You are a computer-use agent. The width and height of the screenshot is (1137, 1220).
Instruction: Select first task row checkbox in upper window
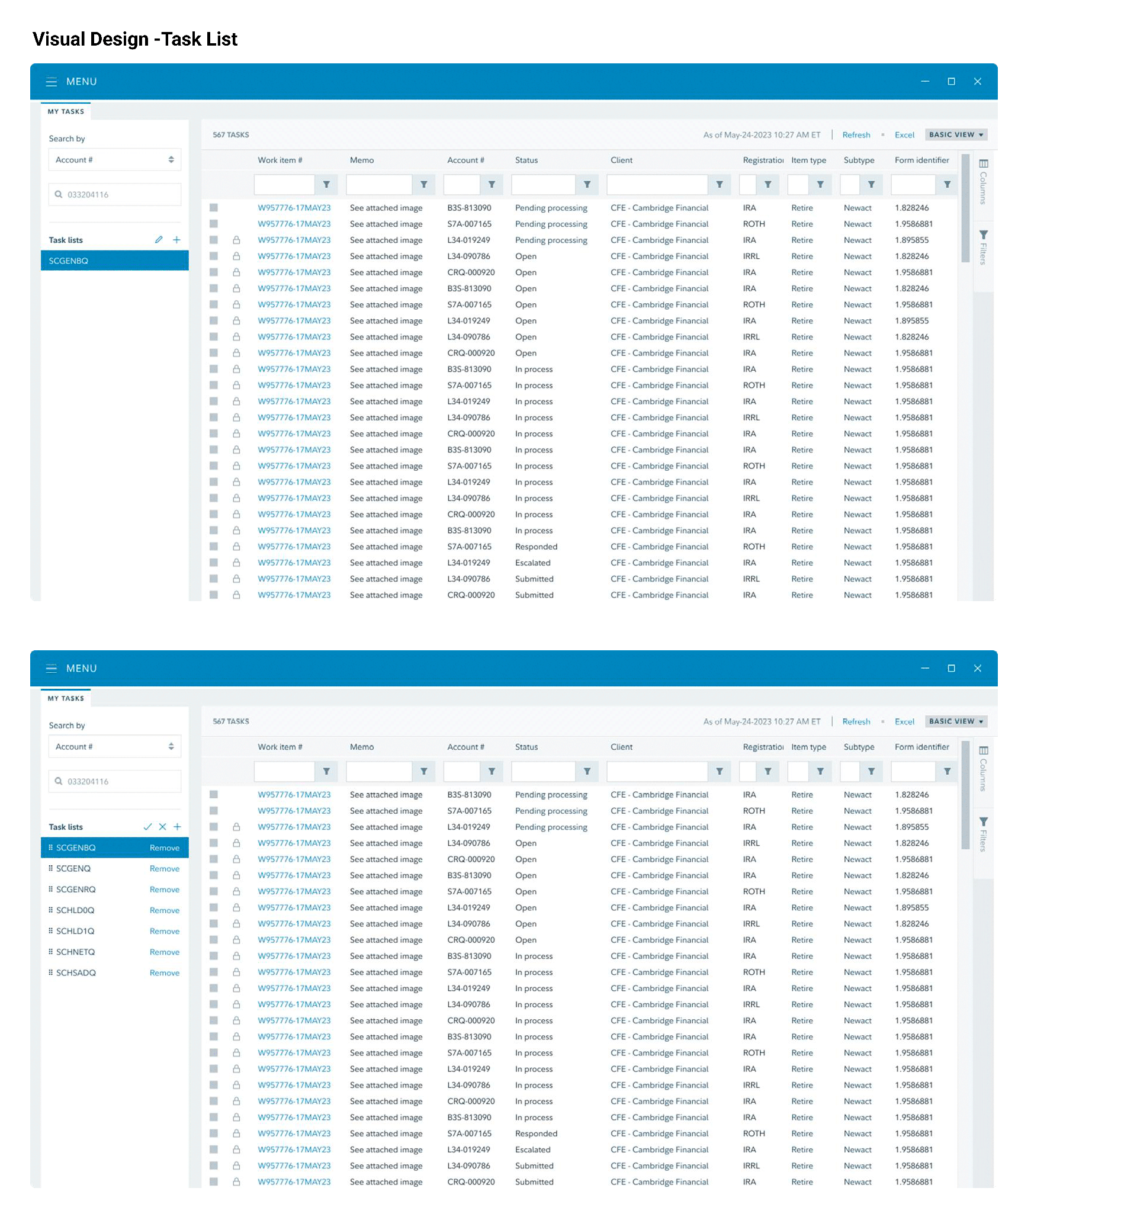pos(214,208)
